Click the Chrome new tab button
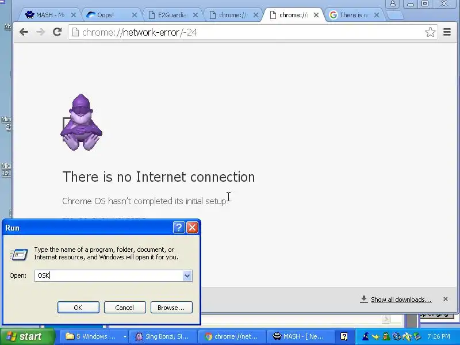Viewport: 460px width, 345px height. pyautogui.click(x=395, y=16)
